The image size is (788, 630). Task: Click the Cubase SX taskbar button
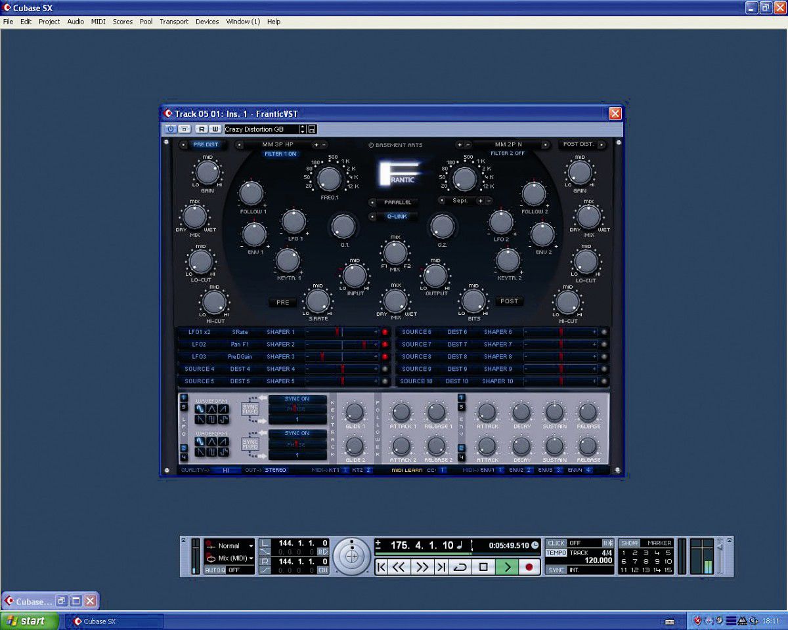coord(114,621)
